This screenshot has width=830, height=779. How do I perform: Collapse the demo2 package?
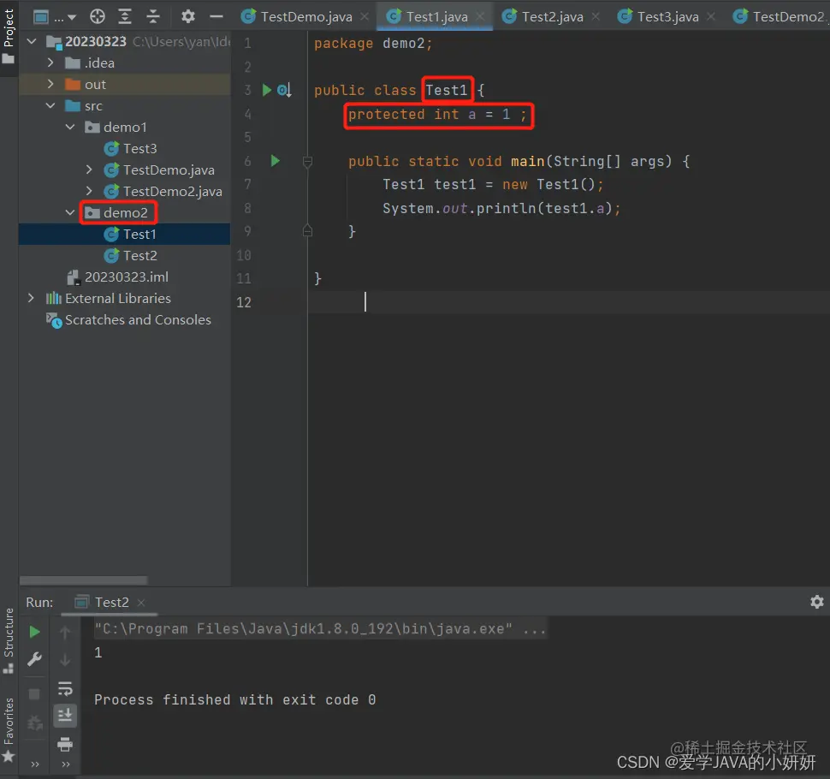point(70,213)
